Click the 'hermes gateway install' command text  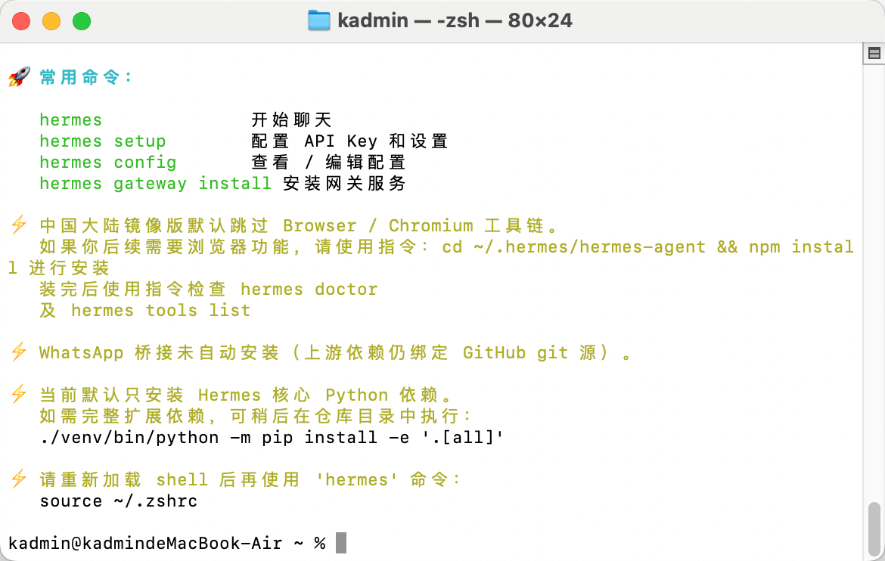[x=156, y=184]
